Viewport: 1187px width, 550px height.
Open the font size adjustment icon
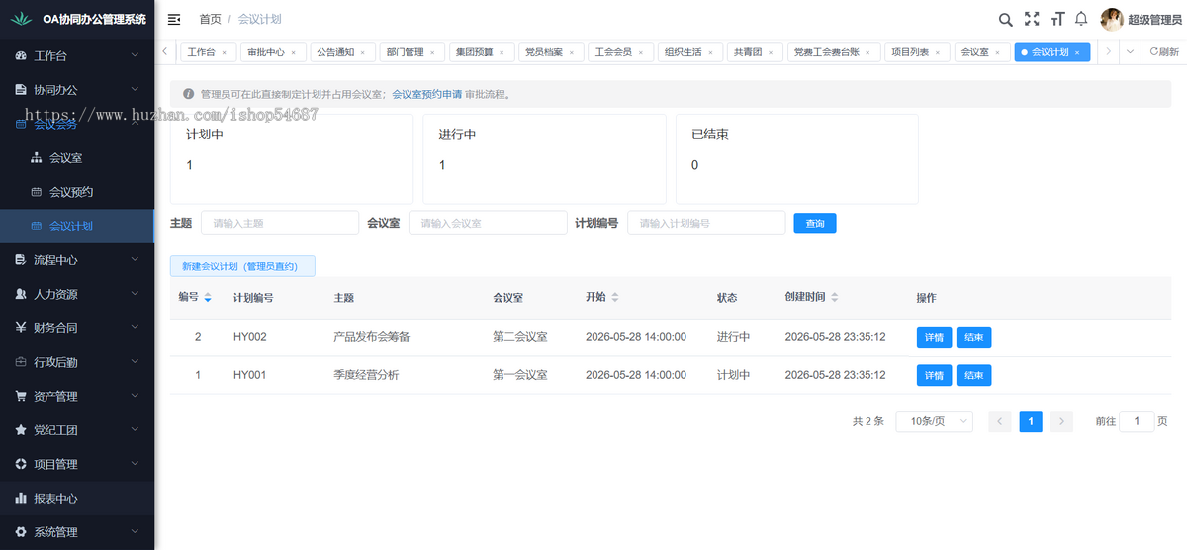click(x=1057, y=19)
